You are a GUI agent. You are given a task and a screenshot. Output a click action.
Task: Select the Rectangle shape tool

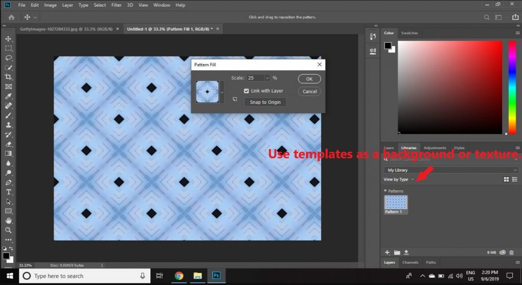(8, 211)
